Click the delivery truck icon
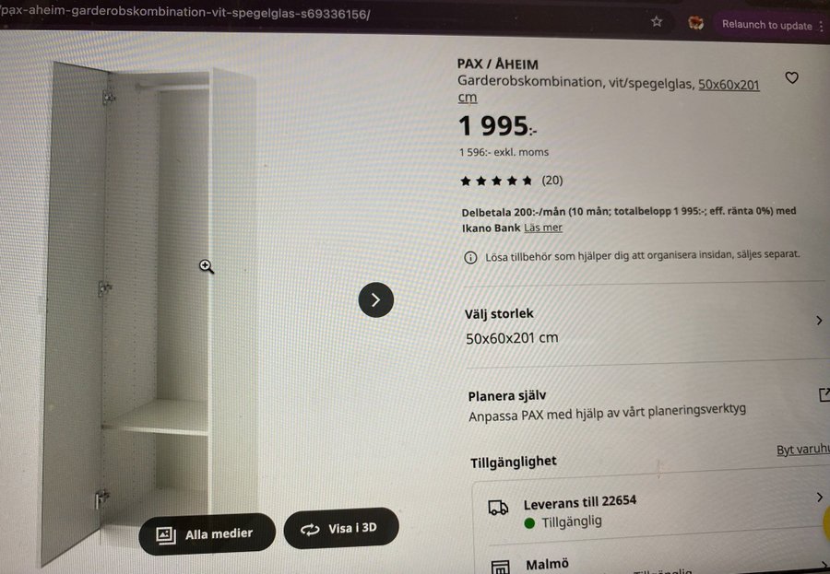 [498, 508]
